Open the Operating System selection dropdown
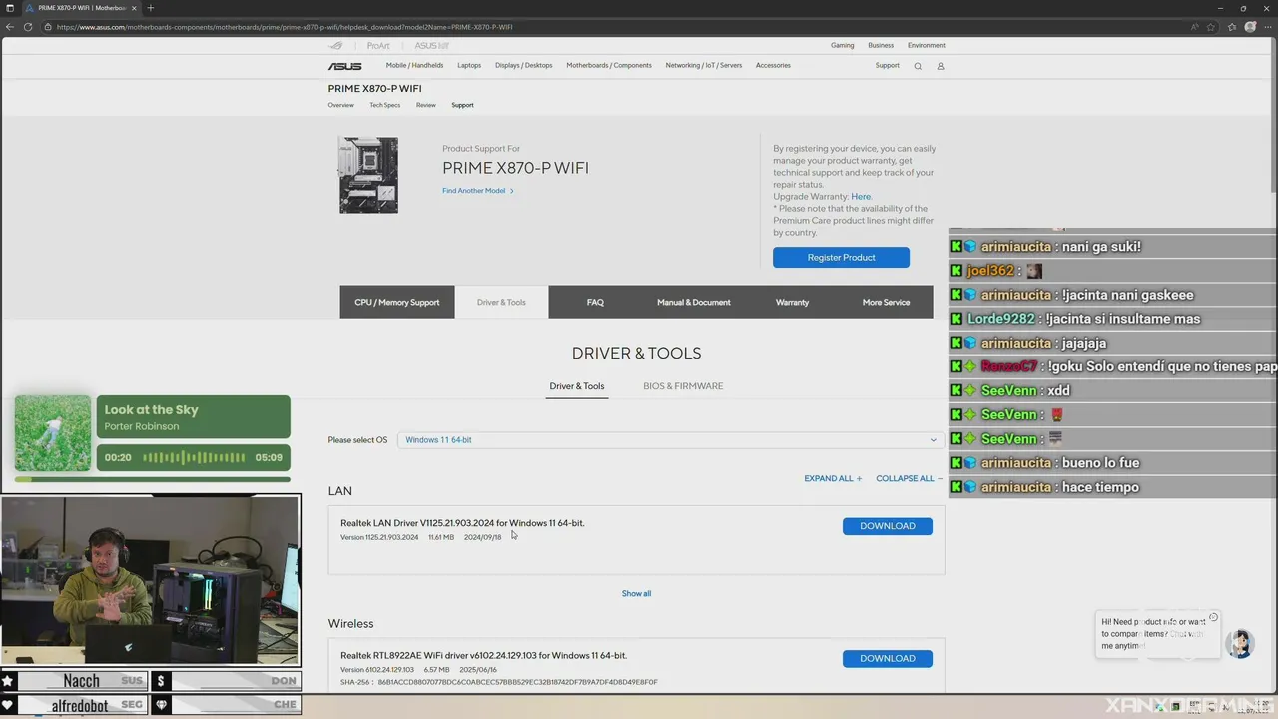Screen dimensions: 1278x719 pyautogui.click(x=670, y=440)
